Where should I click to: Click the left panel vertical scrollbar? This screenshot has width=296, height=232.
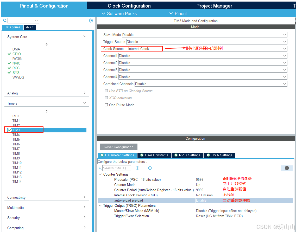tap(93, 131)
